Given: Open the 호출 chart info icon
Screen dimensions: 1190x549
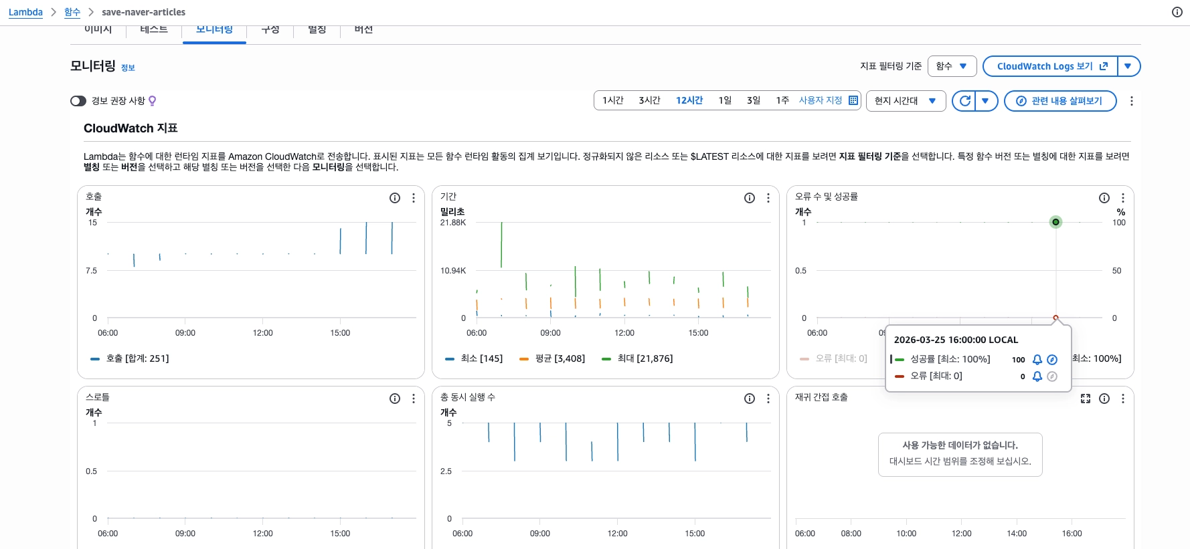Looking at the screenshot, I should click(395, 198).
